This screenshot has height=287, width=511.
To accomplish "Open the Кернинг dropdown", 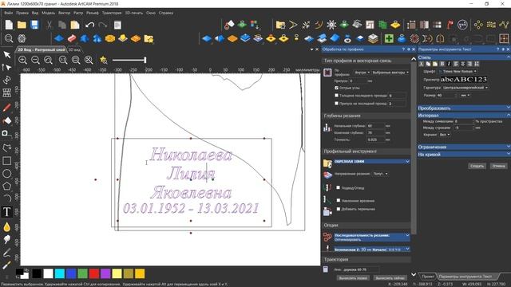I will [445, 135].
